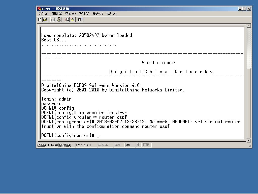Image resolution: width=258 pixels, height=194 pixels.
Task: Click the Send file toolbar icon
Action: pos(67,19)
